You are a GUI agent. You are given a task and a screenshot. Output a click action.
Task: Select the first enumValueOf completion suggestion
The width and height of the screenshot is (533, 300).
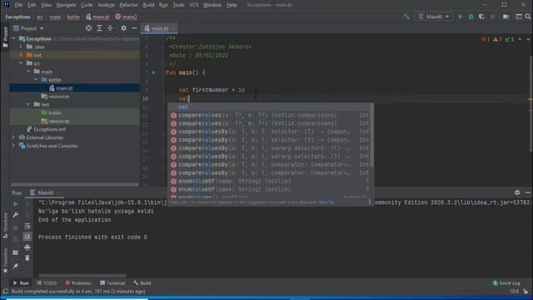click(x=271, y=181)
